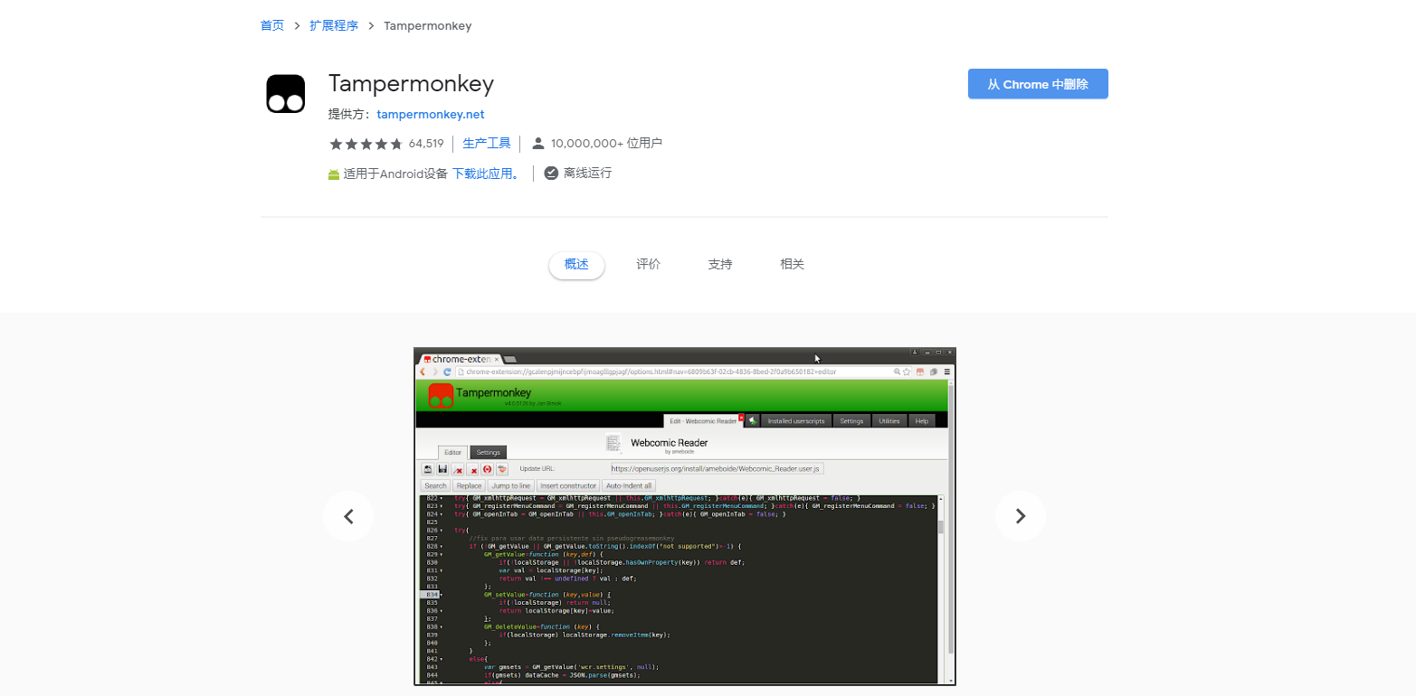
Task: Open the 扩展程序 breadcrumb link
Action: [x=334, y=25]
